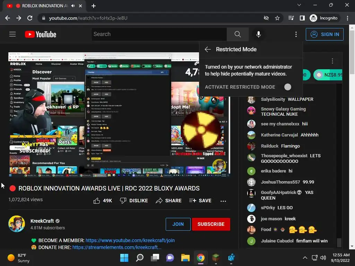Screen dimensions: 355x266
Task: Click the address bar URL
Action: click(x=88, y=18)
